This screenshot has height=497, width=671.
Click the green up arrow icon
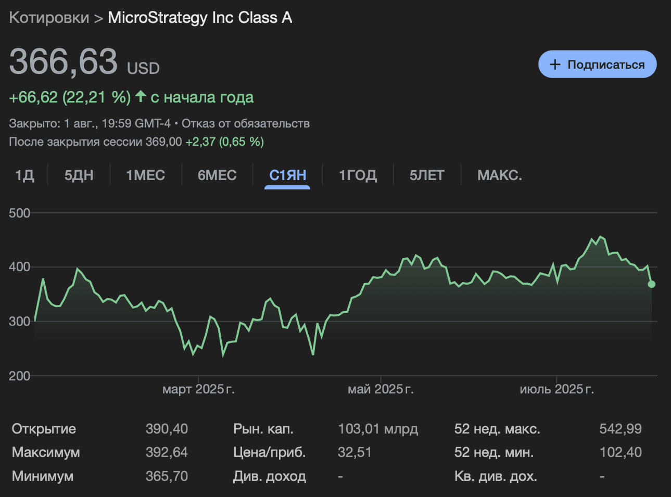(x=141, y=96)
